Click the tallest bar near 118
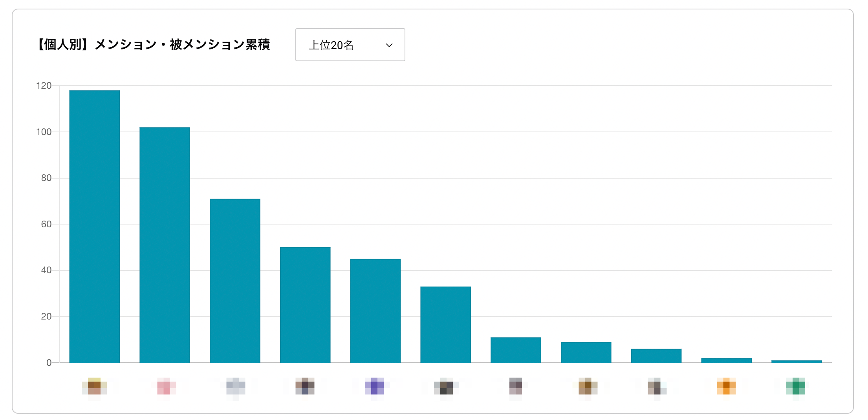 [x=95, y=226]
